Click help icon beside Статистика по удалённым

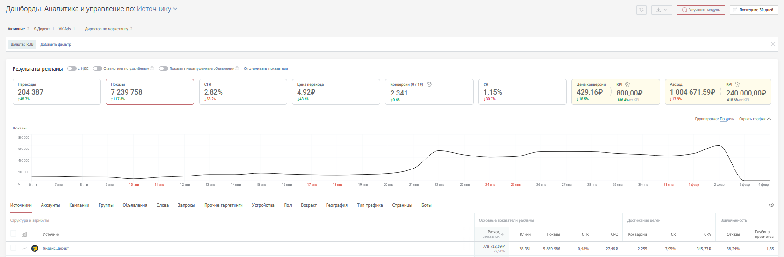point(152,68)
